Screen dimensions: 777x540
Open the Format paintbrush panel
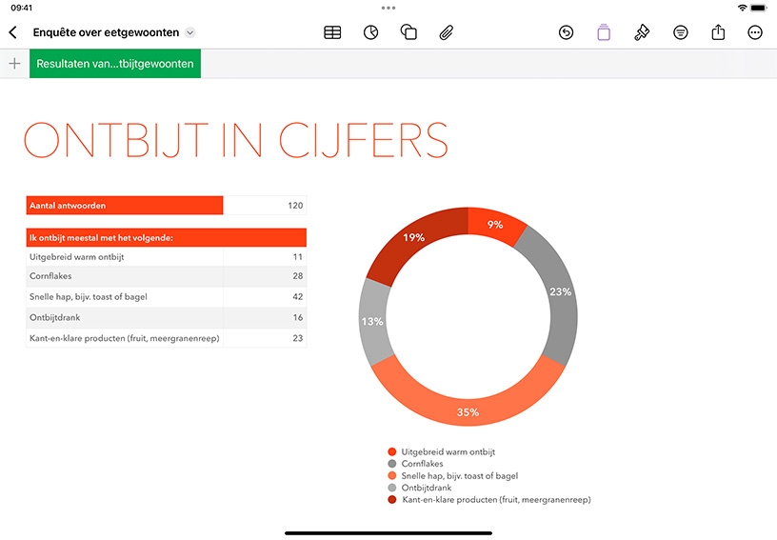point(642,32)
